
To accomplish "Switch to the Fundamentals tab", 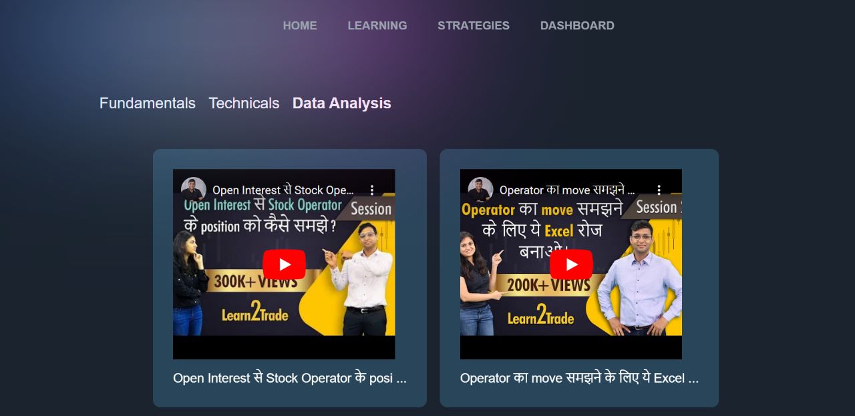I will click(148, 103).
